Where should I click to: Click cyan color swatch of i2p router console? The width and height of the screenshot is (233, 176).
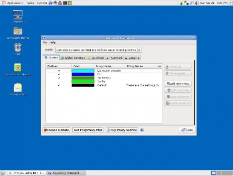click(83, 71)
